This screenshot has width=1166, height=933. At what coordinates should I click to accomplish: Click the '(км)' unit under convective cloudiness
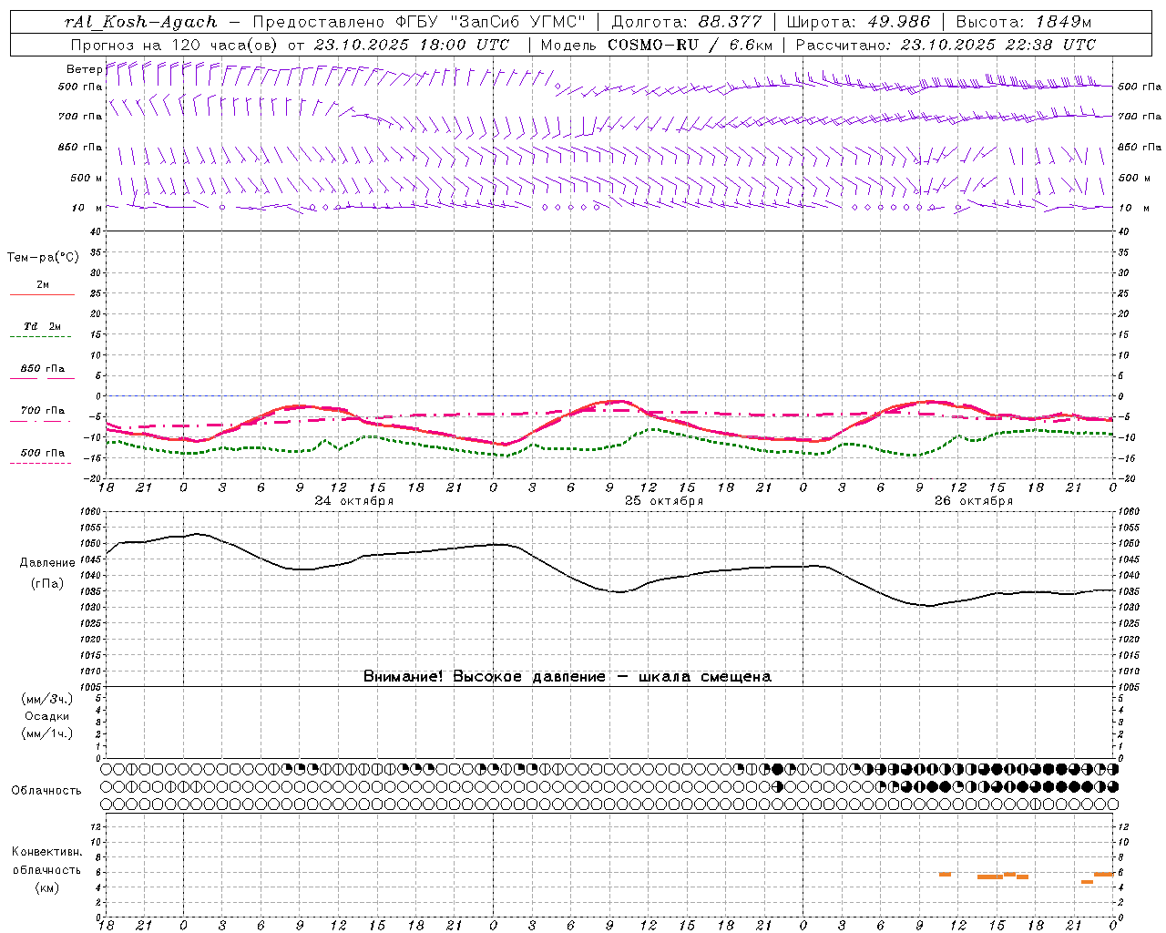pos(47,887)
